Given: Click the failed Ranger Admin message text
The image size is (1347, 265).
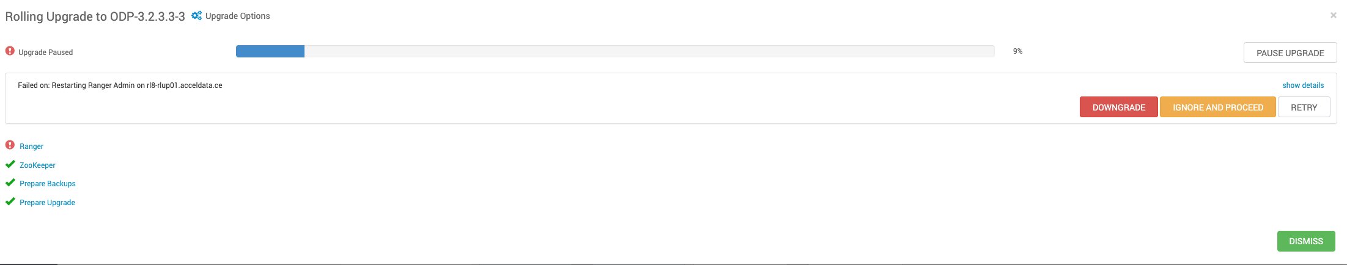Looking at the screenshot, I should click(x=120, y=85).
